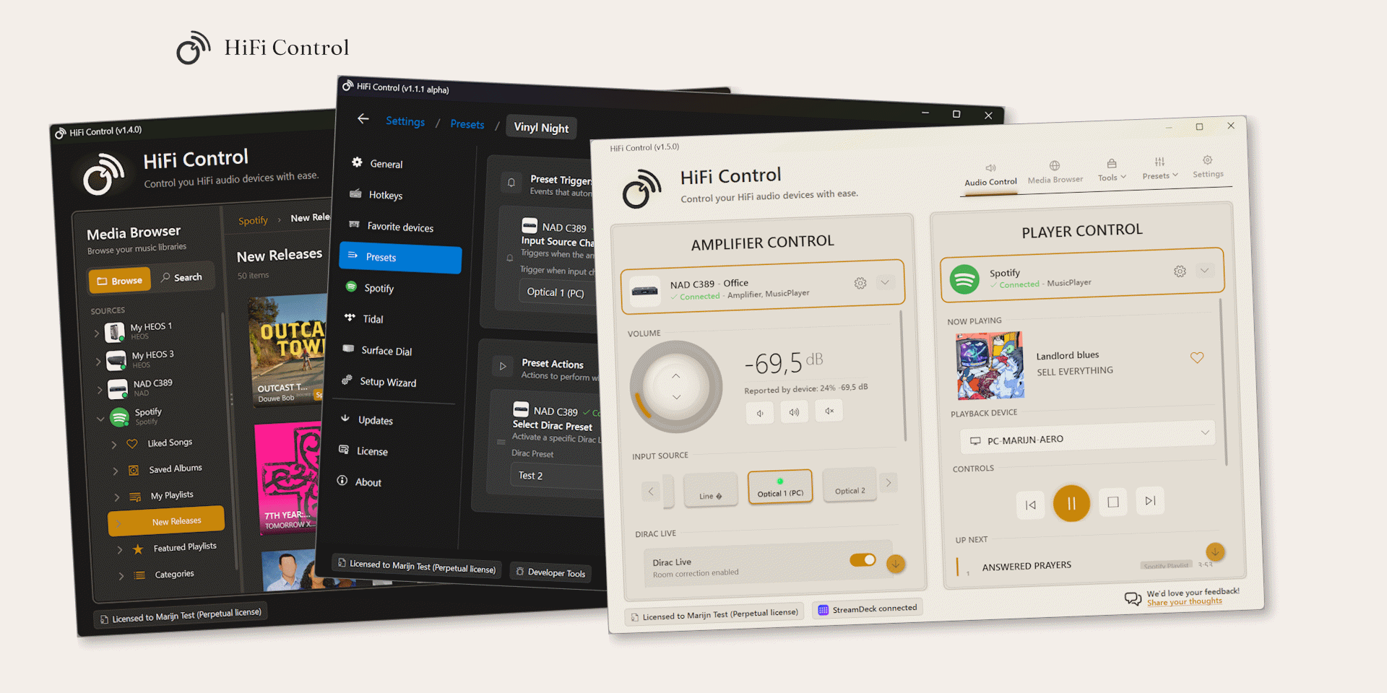
Task: Click the Share your thoughts link
Action: (1185, 602)
